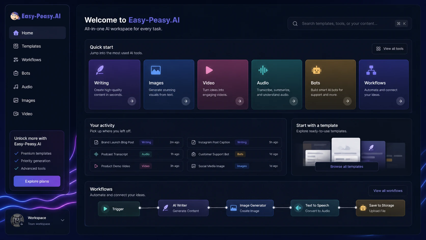Screen dimensions: 426x240
Task: Expand the Workspace switcher chevron
Action: (62, 220)
